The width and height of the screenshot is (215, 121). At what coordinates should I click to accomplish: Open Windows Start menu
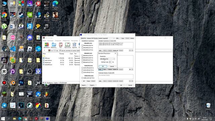pyautogui.click(x=3, y=119)
